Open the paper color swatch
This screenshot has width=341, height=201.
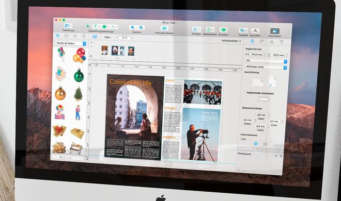(x=263, y=99)
